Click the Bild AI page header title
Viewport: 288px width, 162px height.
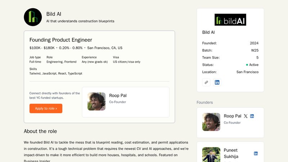(x=54, y=14)
